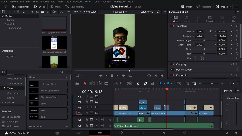Image resolution: width=242 pixels, height=136 pixels.
Task: Adjust the Rotation Angle slider
Action: tap(204, 40)
